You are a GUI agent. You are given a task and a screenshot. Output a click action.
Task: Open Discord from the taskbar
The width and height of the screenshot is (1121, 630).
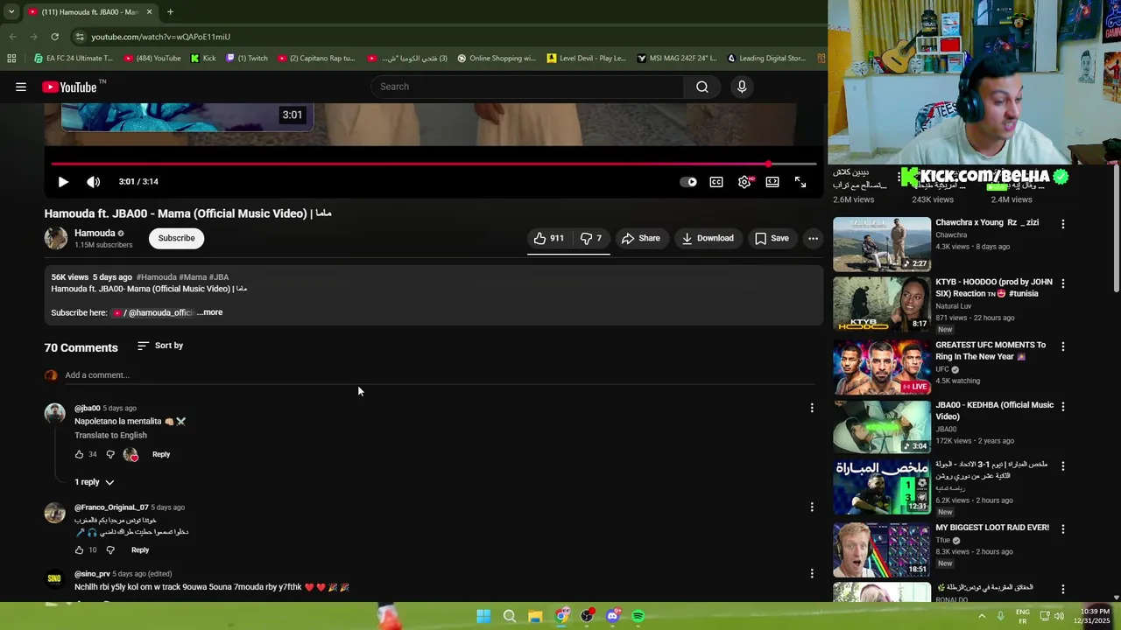tap(612, 616)
